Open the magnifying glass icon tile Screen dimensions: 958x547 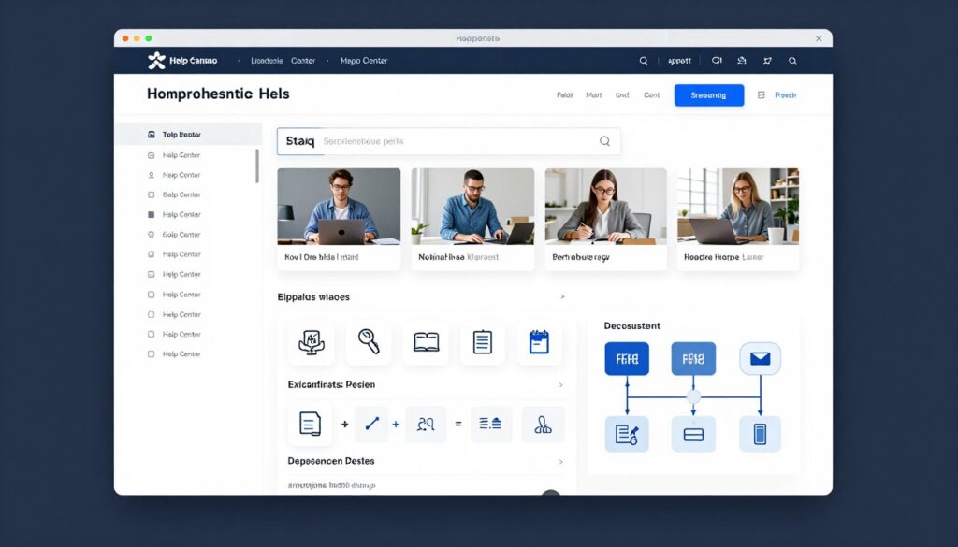coord(369,342)
